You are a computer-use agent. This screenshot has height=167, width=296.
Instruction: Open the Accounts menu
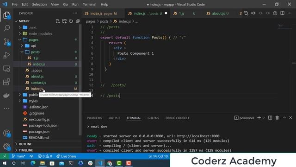pos(6,133)
